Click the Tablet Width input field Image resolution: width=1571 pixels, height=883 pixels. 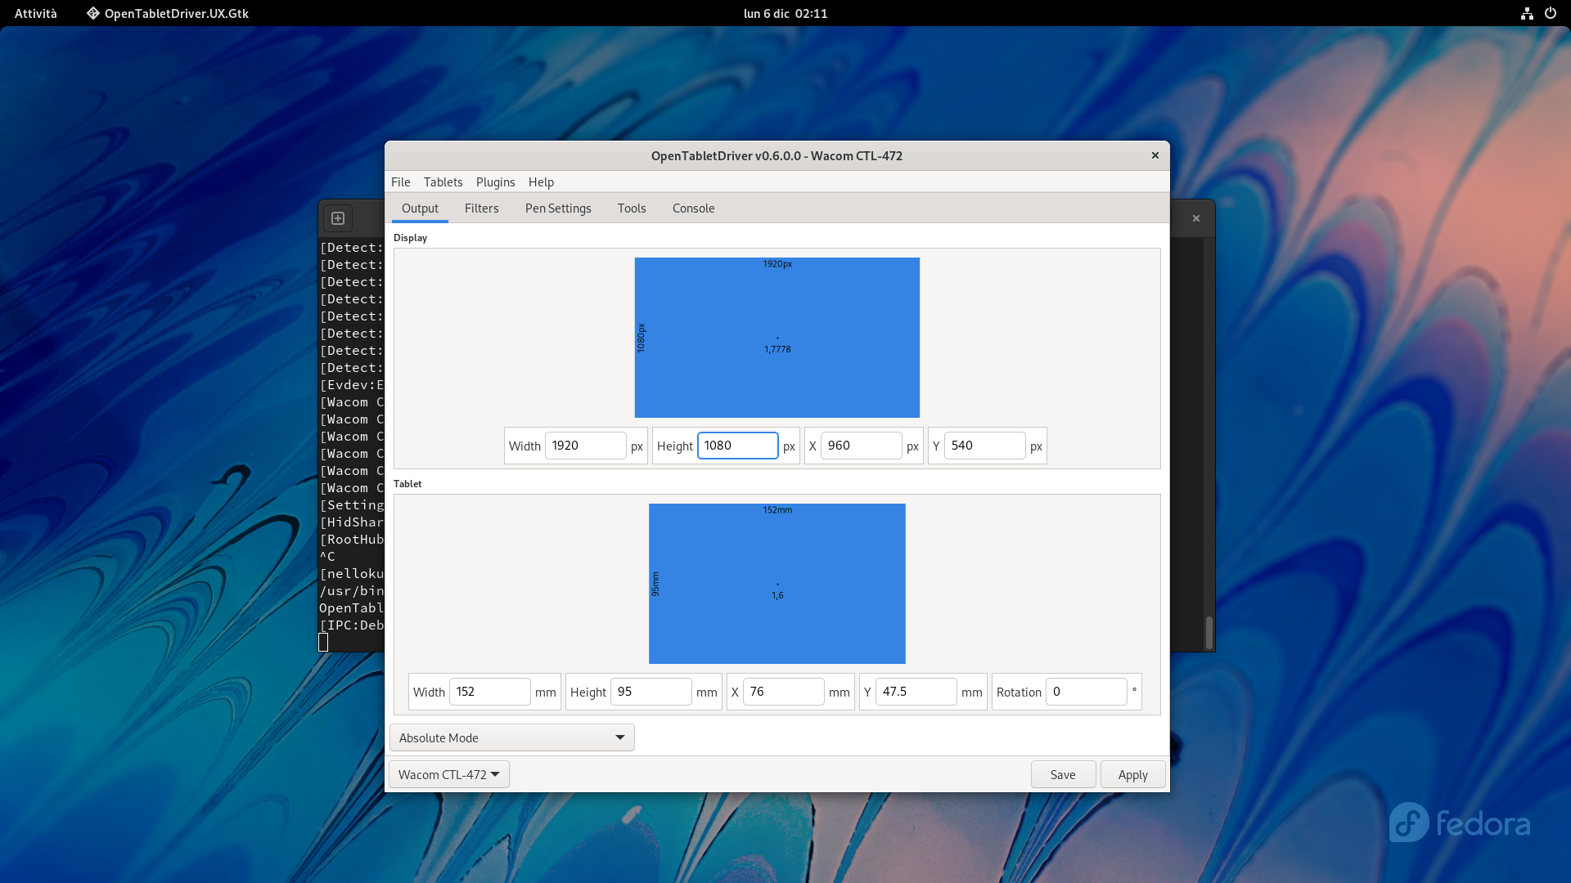click(489, 692)
